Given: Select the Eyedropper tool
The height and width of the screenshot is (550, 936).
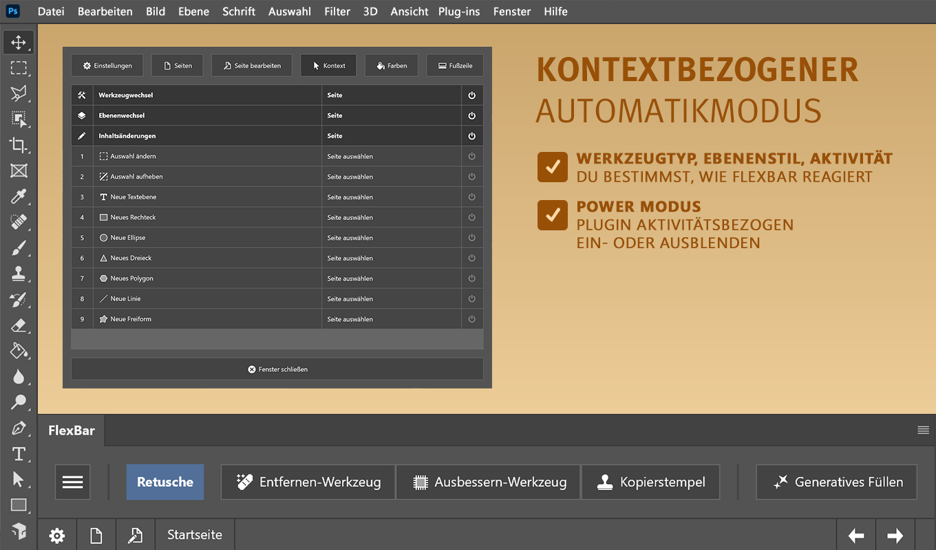Looking at the screenshot, I should coord(19,197).
